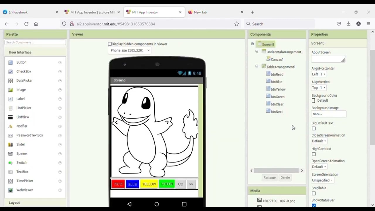Click the Pocket save icon

coord(339,24)
